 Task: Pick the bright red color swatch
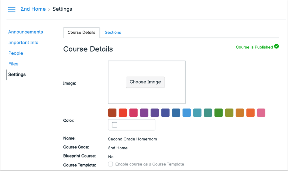pos(123,112)
